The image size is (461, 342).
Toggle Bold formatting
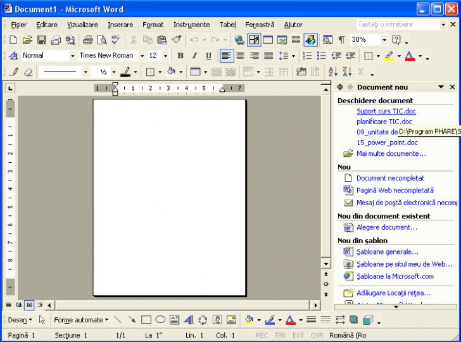180,56
